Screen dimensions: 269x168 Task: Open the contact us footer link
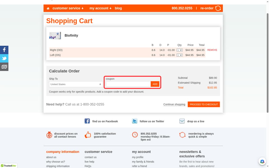[91, 157]
